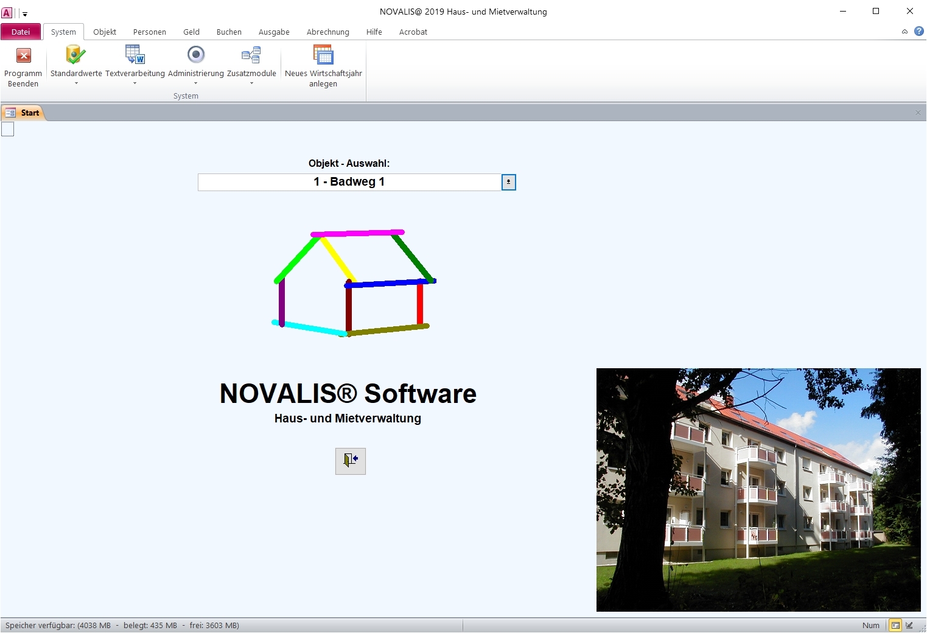Switch to the Hilfe ribbon tab
Viewport: 927px width, 633px height.
coord(374,32)
